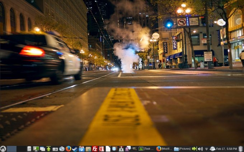Open the file cabinet file manager launcher
The width and height of the screenshot is (244, 152).
pos(29,149)
